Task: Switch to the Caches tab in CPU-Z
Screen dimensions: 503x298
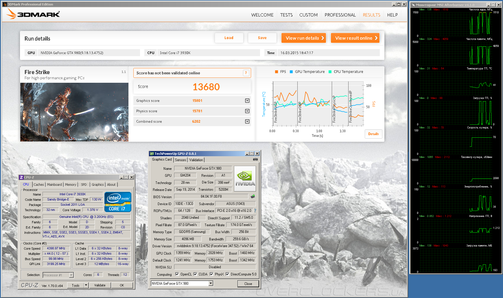Action: click(39, 185)
